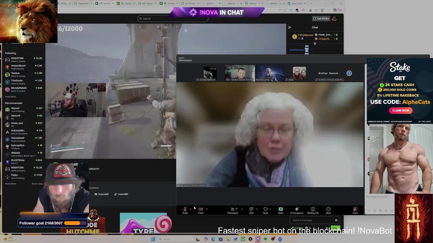Open bunception recommended channel

pos(23,146)
